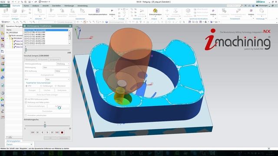278x156 pixels.
Task: Rewind animation to the start
Action: 33,132
